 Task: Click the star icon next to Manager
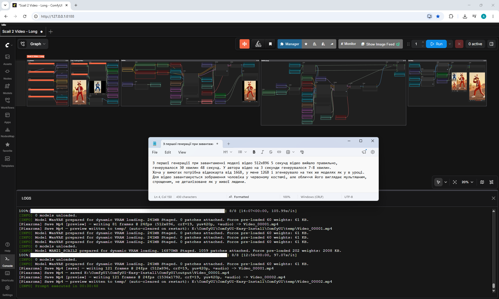[x=306, y=44]
